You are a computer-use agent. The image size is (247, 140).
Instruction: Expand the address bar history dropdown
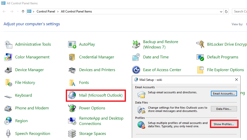[221, 12]
